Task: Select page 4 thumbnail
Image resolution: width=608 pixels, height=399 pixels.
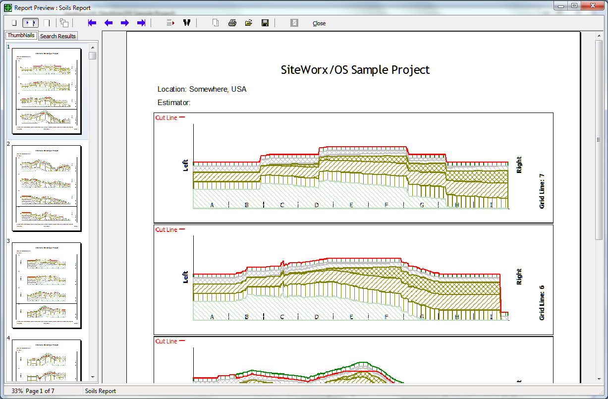Action: click(x=47, y=360)
